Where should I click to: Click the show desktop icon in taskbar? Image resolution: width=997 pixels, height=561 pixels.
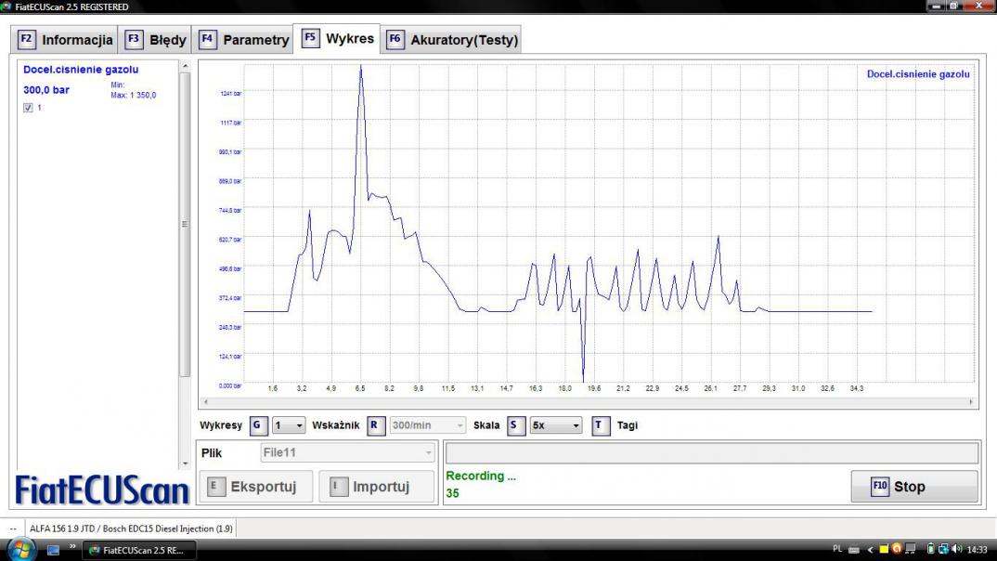(x=53, y=550)
